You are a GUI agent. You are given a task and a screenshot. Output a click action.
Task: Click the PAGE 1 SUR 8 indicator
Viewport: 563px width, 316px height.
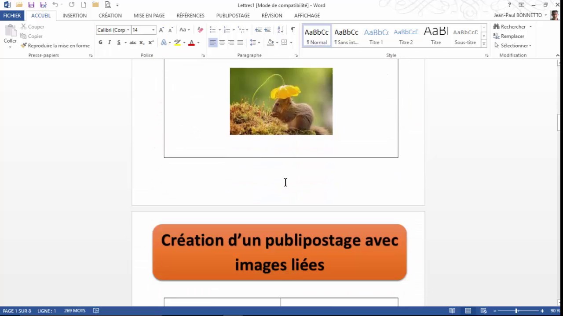click(17, 311)
